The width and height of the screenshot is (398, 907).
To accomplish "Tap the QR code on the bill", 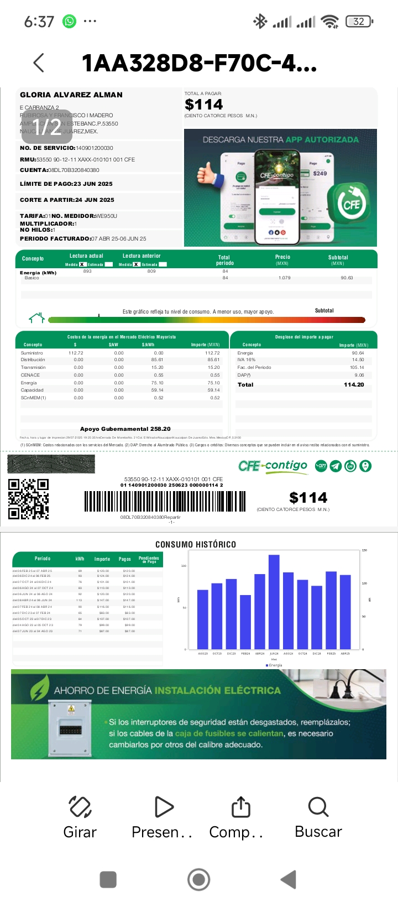I will point(28,499).
